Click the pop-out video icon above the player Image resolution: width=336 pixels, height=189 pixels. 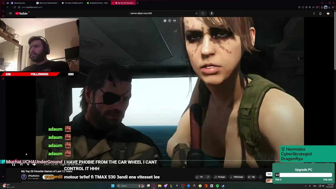tap(165, 21)
